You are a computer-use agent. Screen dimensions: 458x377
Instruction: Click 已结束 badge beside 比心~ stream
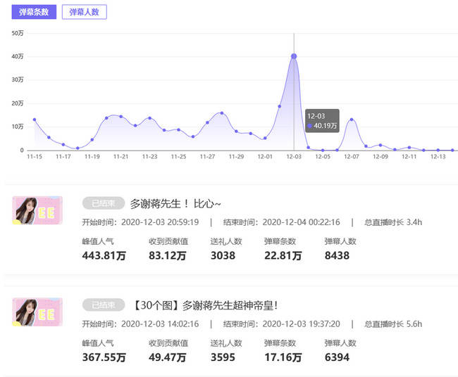102,203
